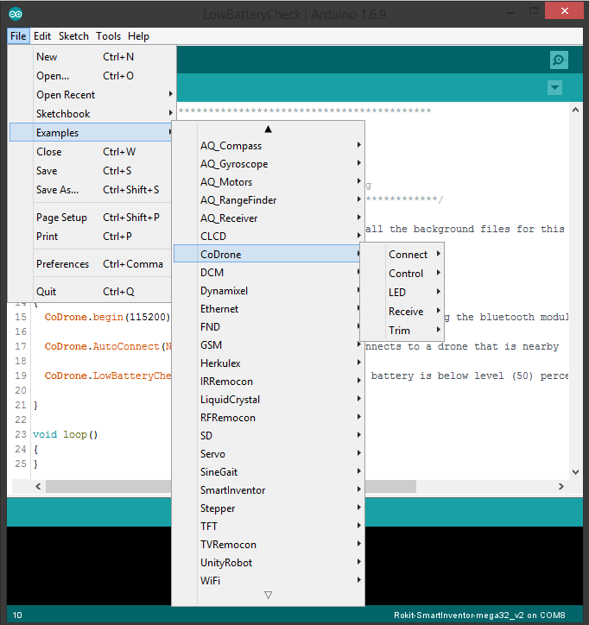Screen dimensions: 589x625
Task: Open the RFRemocon examples submenu
Action: (268, 418)
